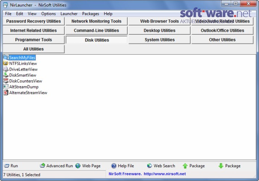The image size is (259, 181).
Task: Select the Disk Utilities category
Action: tap(96, 40)
